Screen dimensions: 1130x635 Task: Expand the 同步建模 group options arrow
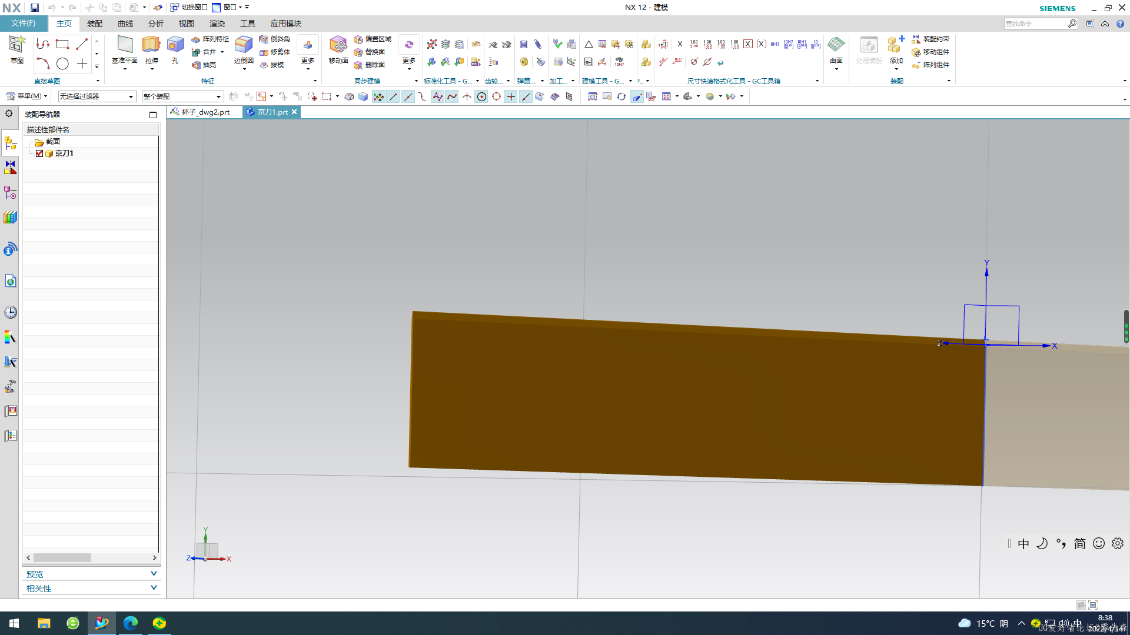point(416,81)
